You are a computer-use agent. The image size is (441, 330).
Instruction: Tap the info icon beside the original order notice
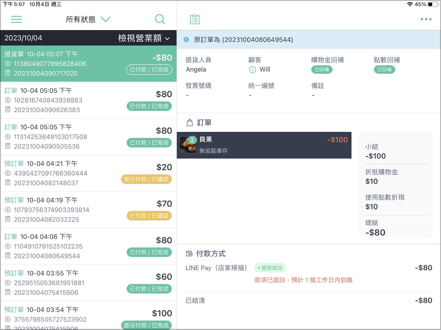186,40
